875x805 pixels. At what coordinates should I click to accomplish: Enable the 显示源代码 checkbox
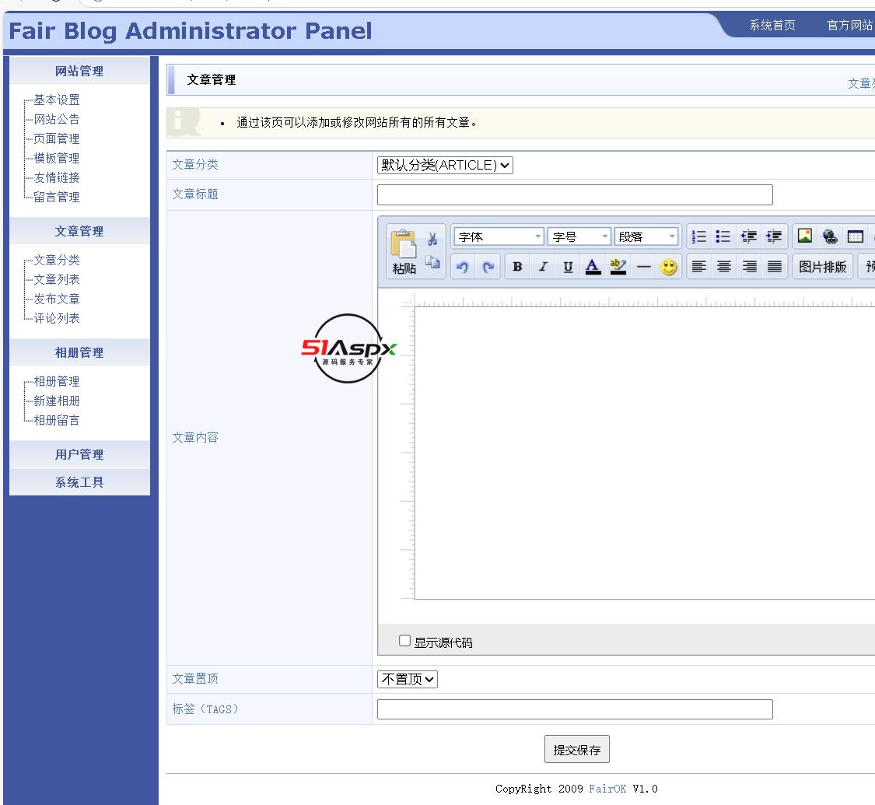pyautogui.click(x=404, y=640)
